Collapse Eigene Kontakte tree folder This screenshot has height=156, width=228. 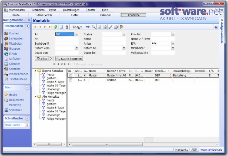(x=35, y=71)
